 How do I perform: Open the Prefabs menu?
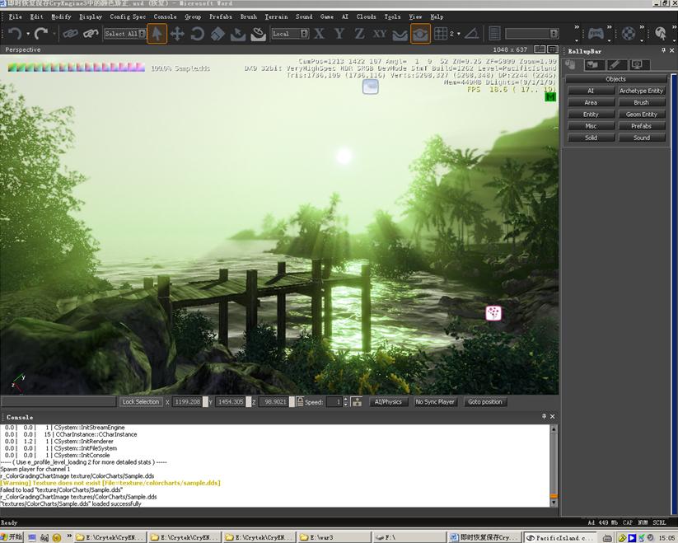coord(220,16)
